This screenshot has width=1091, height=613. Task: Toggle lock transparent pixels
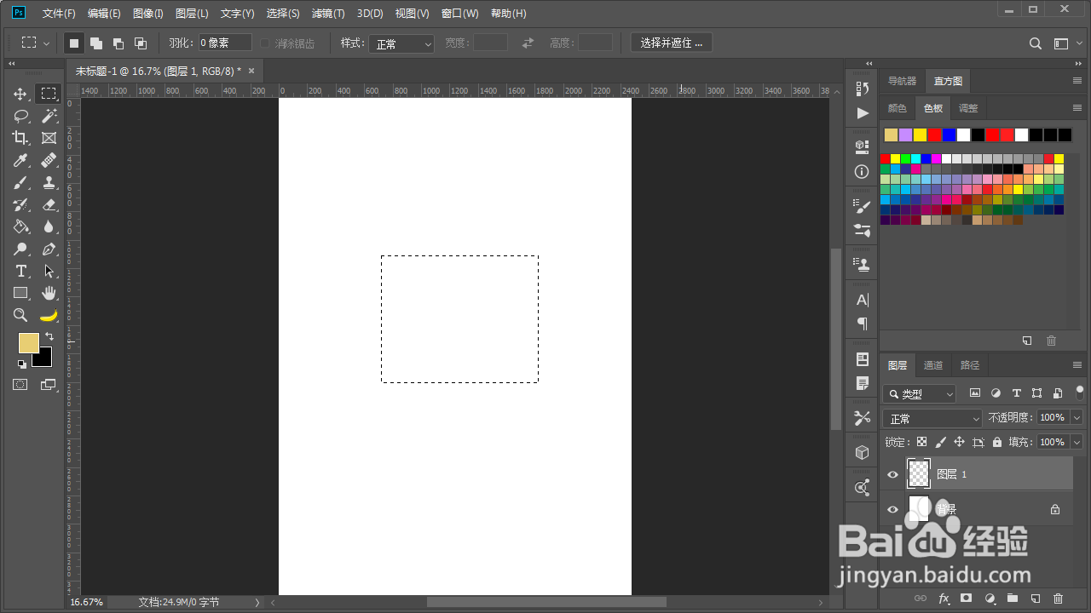pos(921,442)
